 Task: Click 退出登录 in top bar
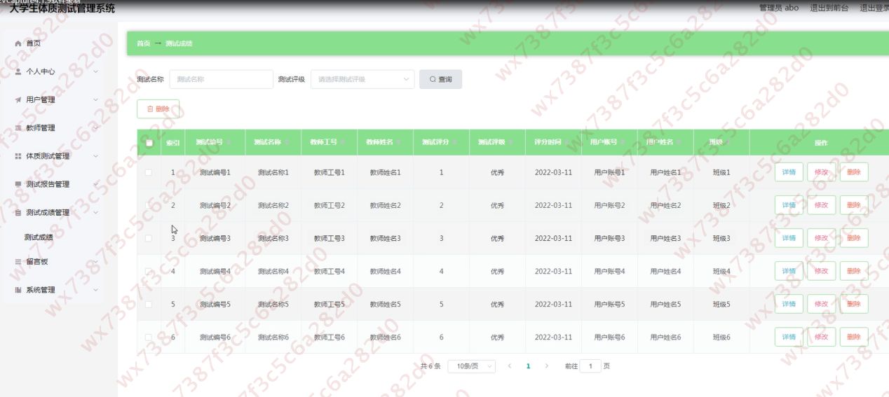[x=874, y=8]
